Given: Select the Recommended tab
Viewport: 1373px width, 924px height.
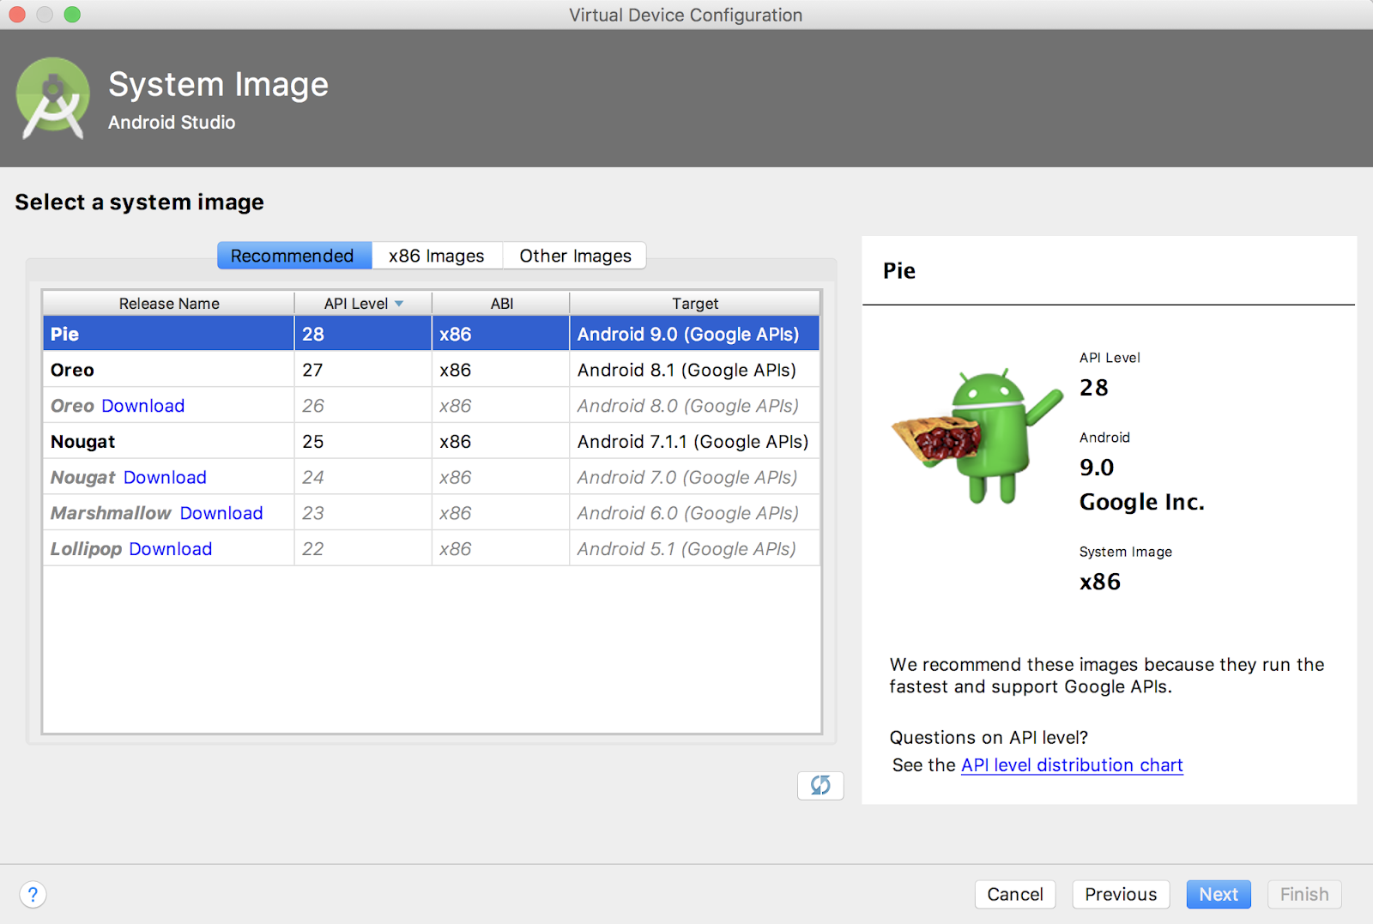Looking at the screenshot, I should pyautogui.click(x=293, y=256).
